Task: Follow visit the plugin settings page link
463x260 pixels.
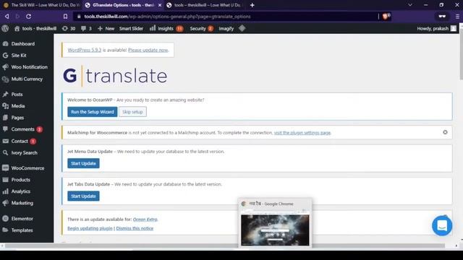Action: tap(302, 133)
